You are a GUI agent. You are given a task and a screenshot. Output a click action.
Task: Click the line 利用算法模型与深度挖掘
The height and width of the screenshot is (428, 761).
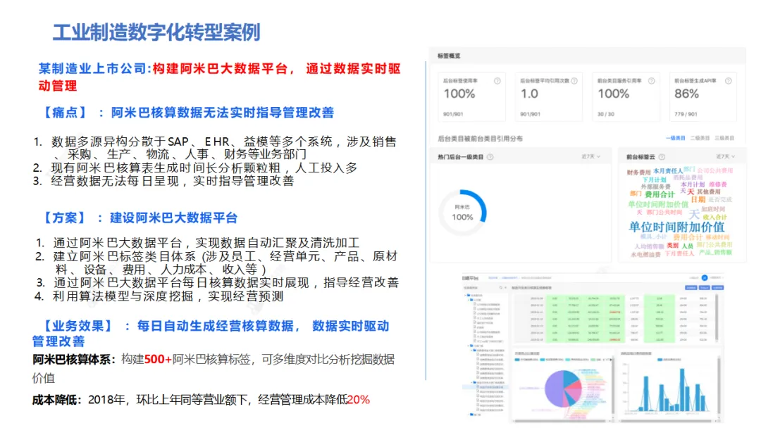[x=159, y=296]
